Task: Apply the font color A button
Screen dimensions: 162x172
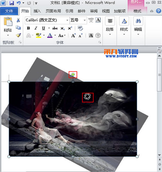Action: point(50,35)
